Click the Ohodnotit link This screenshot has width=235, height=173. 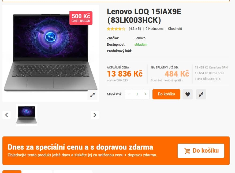pos(175,29)
